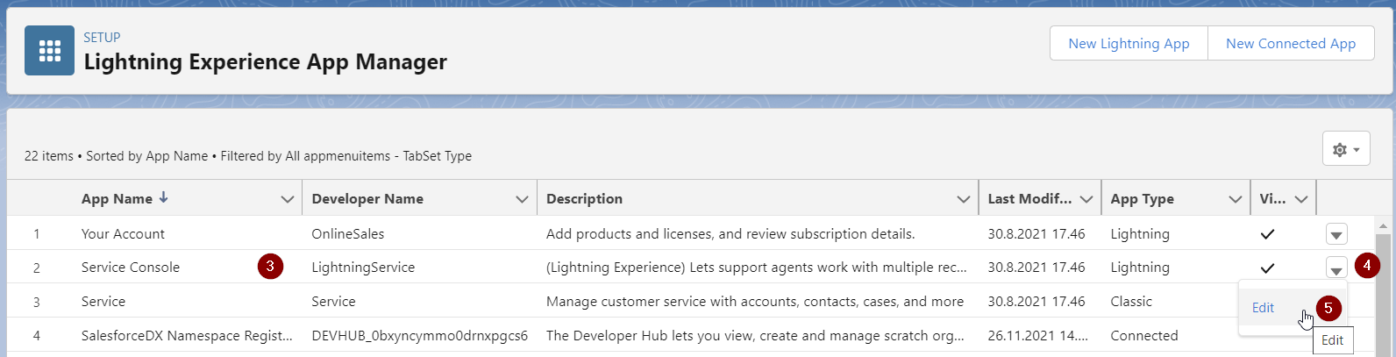This screenshot has height=357, width=1396.
Task: Click the Service app name in row 3
Action: [x=103, y=301]
